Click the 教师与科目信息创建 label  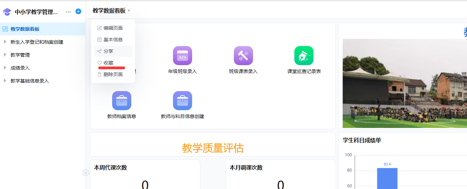(183, 116)
